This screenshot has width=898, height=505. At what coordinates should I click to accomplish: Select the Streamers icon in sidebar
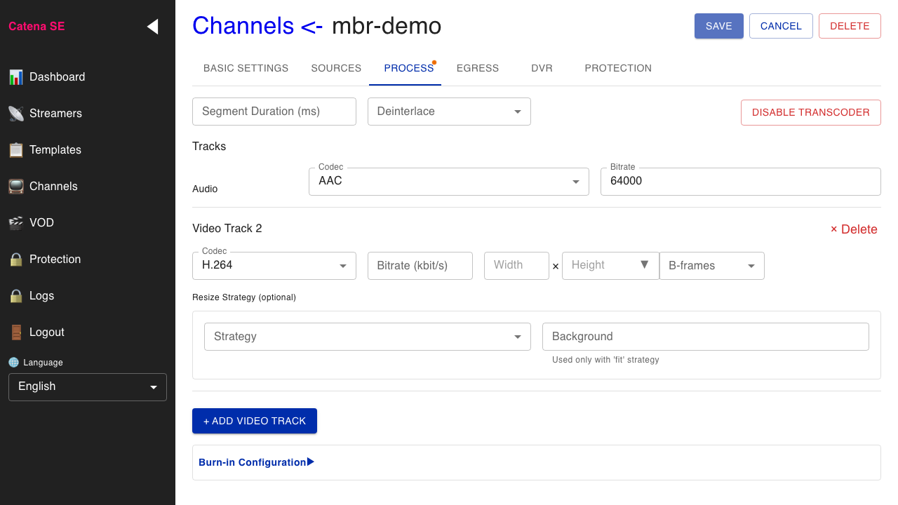[x=15, y=113]
